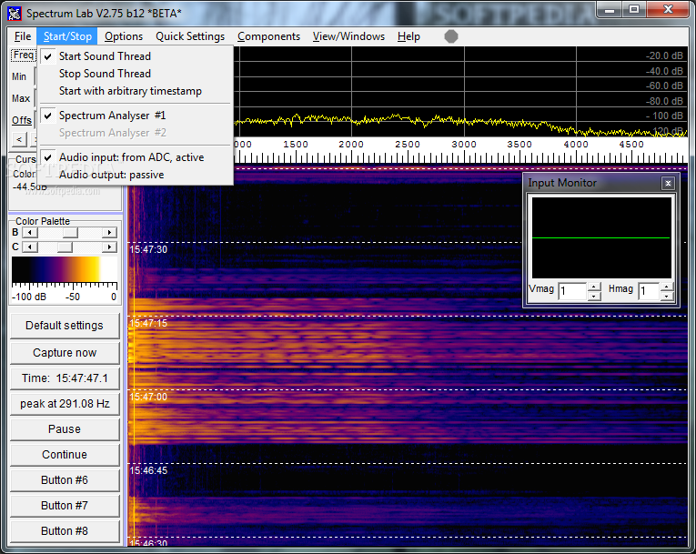Click the 15:47:00 timestamp on waterfall
The width and height of the screenshot is (696, 554).
coord(148,397)
